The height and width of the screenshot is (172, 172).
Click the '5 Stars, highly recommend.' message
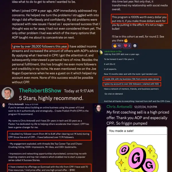click(51, 98)
